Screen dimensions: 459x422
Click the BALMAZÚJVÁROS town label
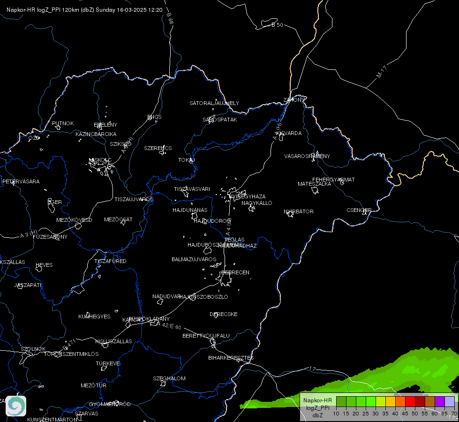(x=194, y=259)
